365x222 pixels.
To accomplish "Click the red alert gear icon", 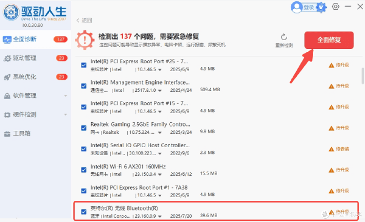I will (85, 40).
